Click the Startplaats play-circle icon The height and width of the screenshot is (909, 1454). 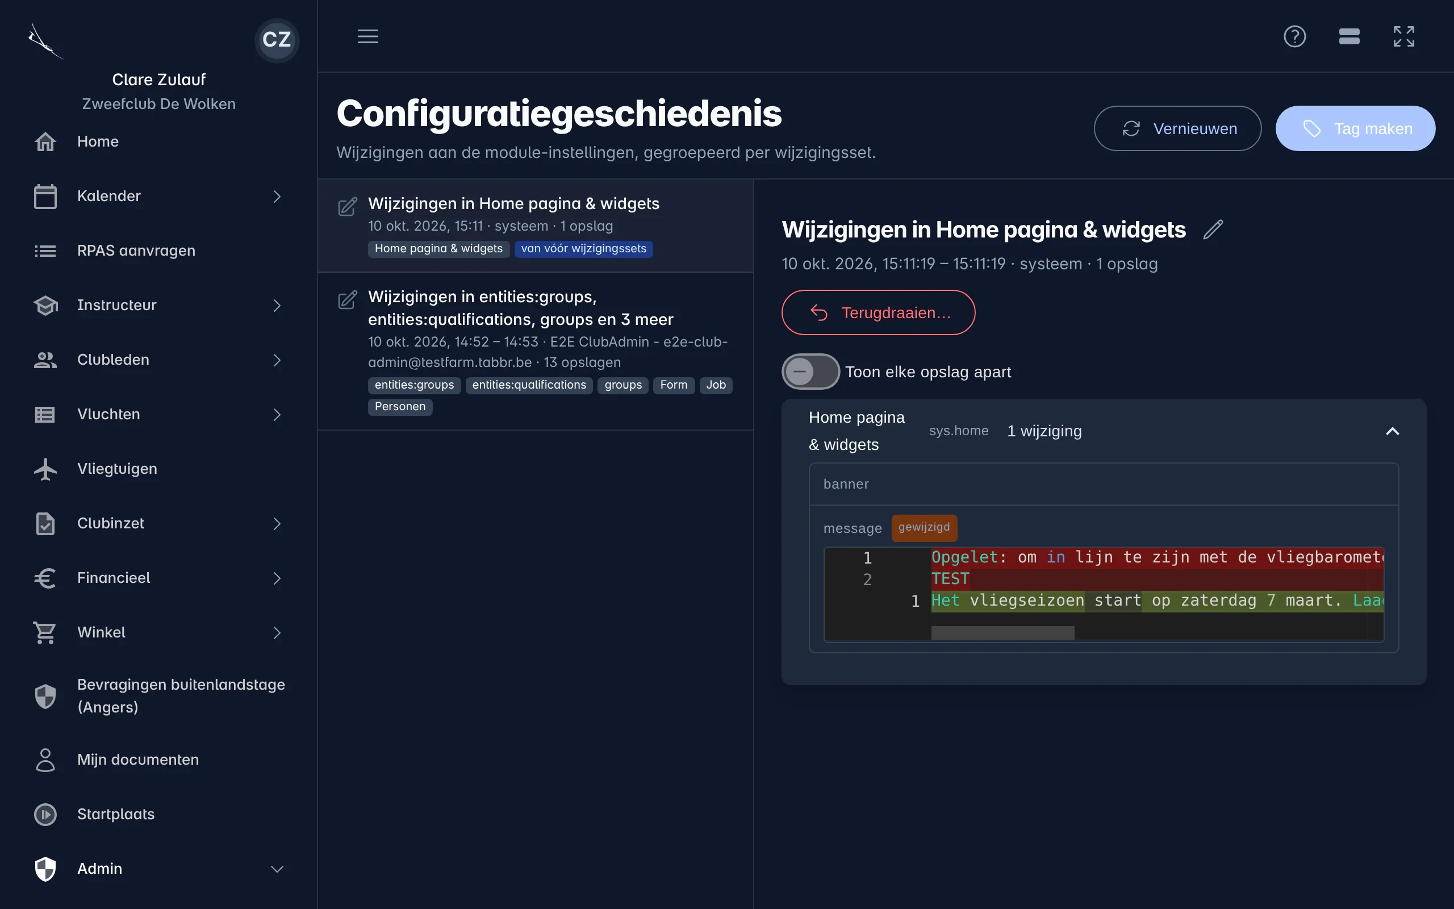point(45,815)
